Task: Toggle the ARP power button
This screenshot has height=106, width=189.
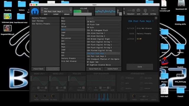Action: coord(124,9)
